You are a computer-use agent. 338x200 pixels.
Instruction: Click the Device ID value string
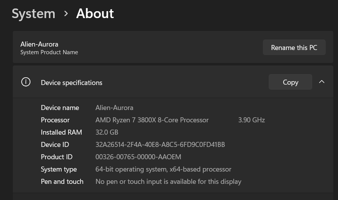160,145
